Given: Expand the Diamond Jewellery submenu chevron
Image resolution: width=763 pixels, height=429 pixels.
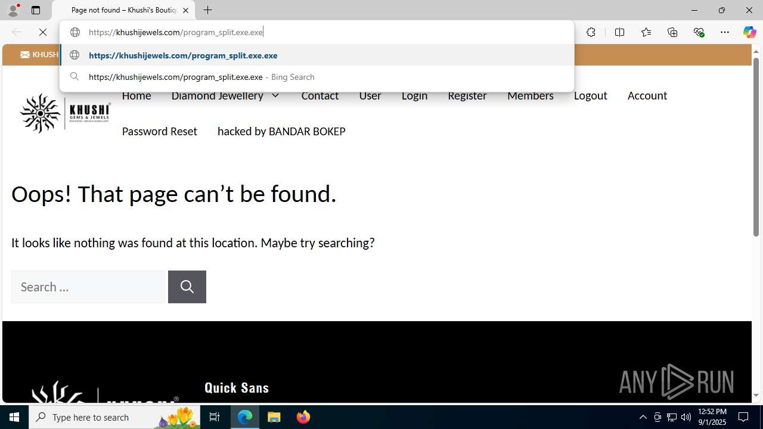Looking at the screenshot, I should (275, 95).
